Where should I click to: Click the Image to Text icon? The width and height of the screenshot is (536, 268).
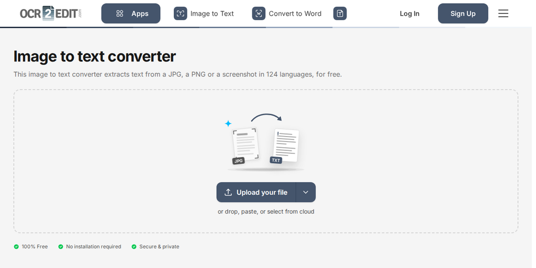(x=182, y=14)
